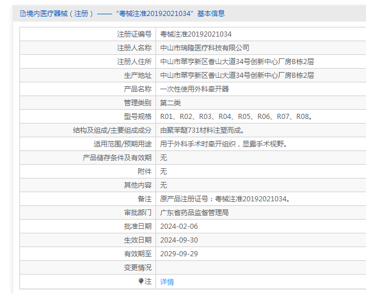Click the 有效期至 label cell
The image size is (366, 294).
[x=87, y=253]
